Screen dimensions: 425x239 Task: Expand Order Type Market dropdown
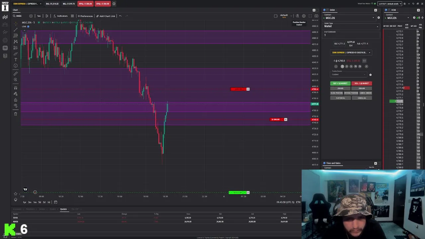click(377, 26)
